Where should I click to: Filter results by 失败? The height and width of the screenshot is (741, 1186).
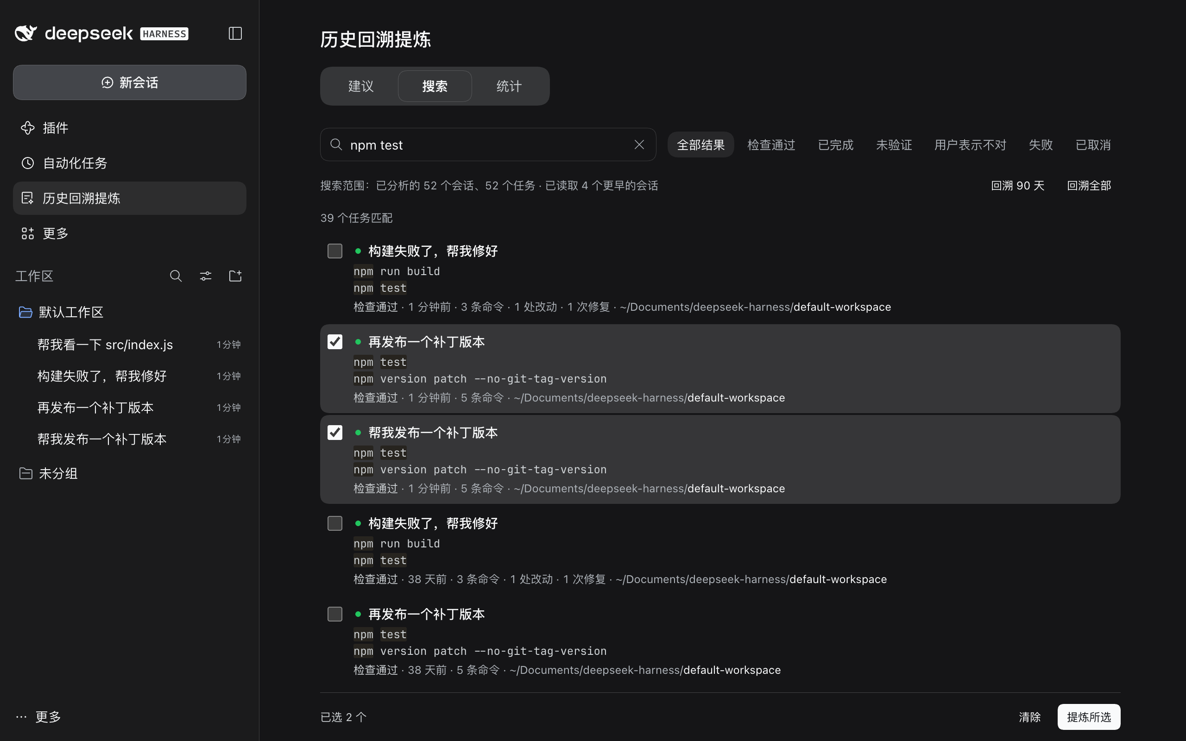point(1041,144)
